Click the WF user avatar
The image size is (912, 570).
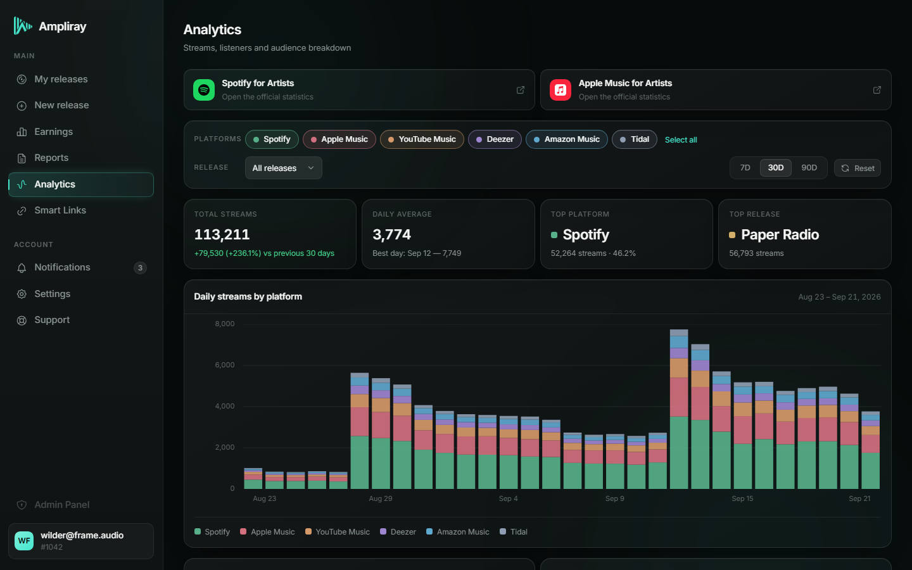pyautogui.click(x=24, y=541)
